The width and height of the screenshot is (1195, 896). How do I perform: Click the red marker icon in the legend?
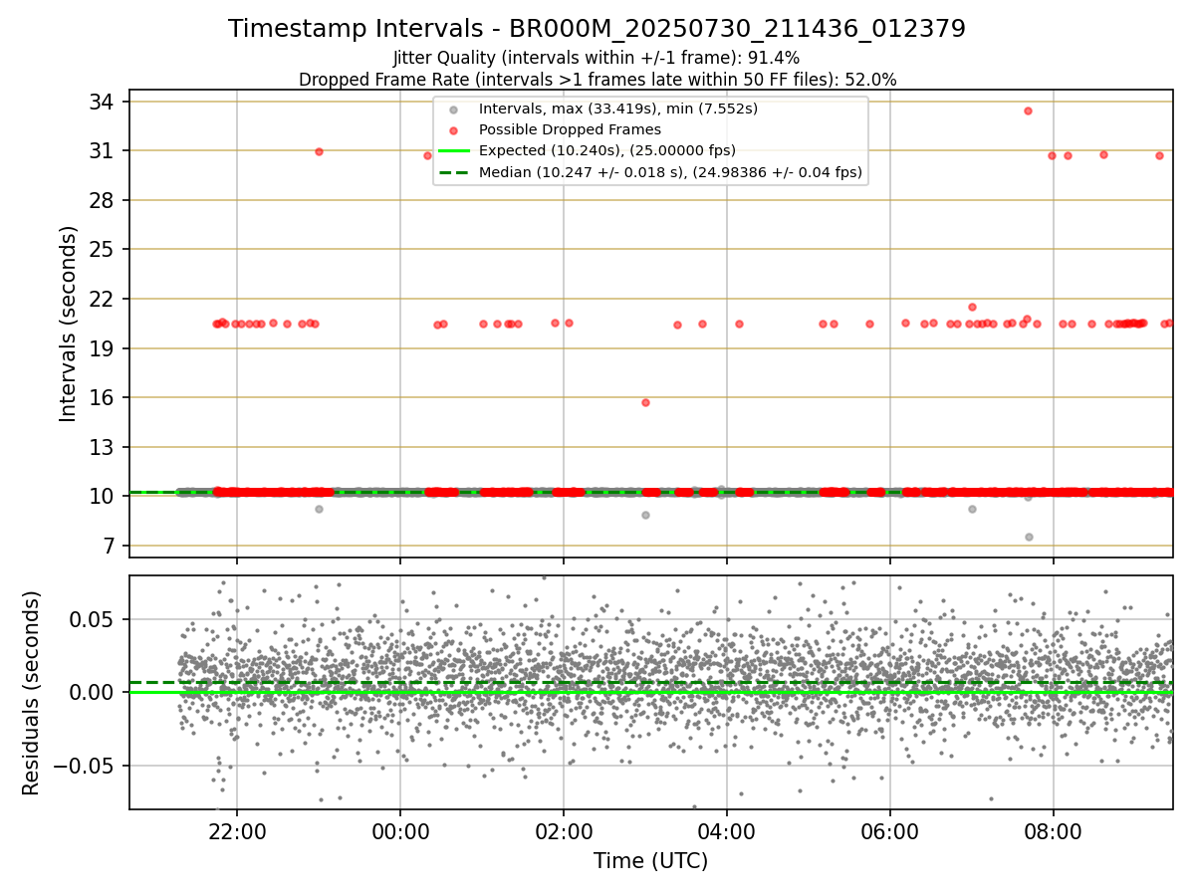(454, 130)
